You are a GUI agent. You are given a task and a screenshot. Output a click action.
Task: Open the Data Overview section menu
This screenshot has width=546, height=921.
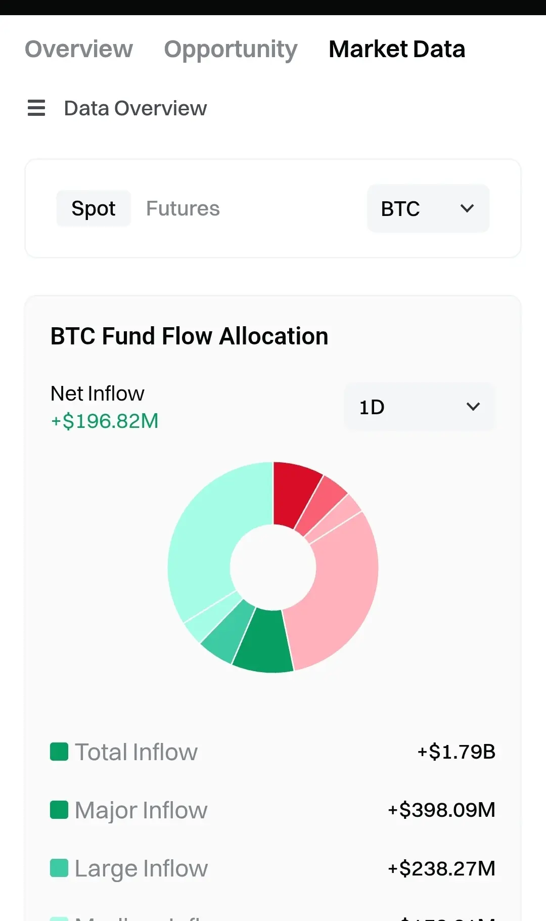point(135,108)
